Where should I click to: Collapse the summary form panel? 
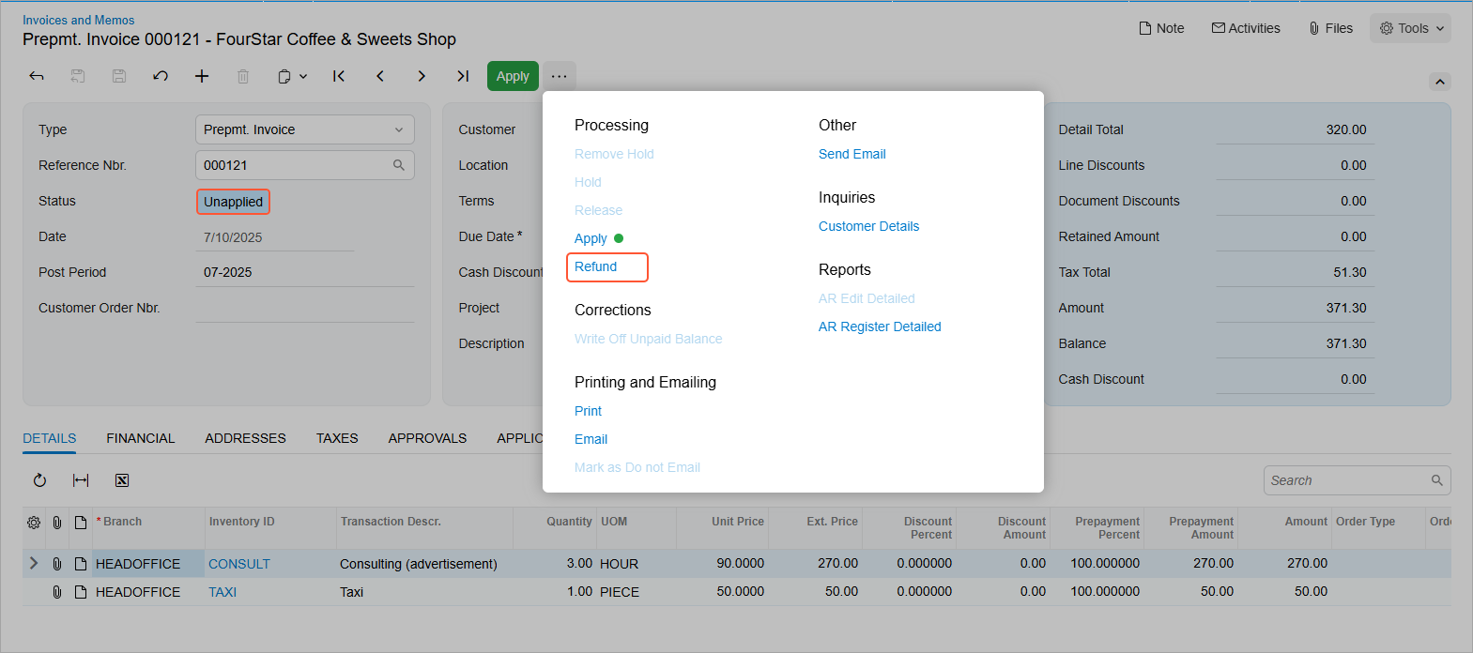coord(1439,82)
